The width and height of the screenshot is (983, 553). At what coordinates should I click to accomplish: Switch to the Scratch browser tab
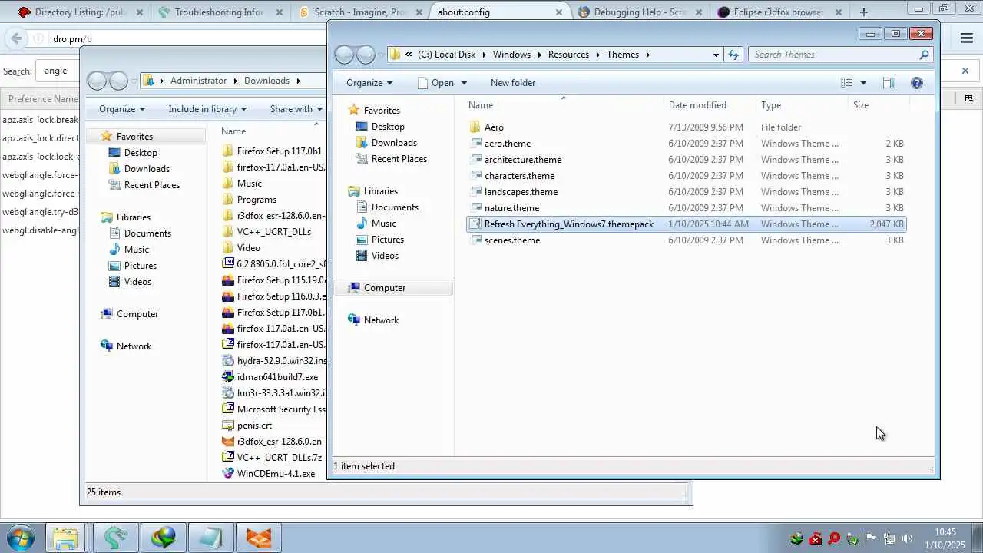pos(359,12)
